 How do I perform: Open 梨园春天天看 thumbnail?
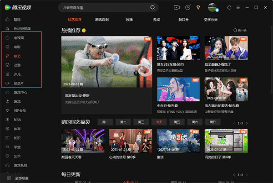83,141
